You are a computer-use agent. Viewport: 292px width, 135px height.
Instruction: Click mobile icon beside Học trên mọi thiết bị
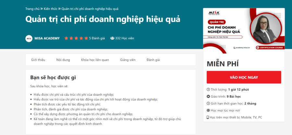208,117
